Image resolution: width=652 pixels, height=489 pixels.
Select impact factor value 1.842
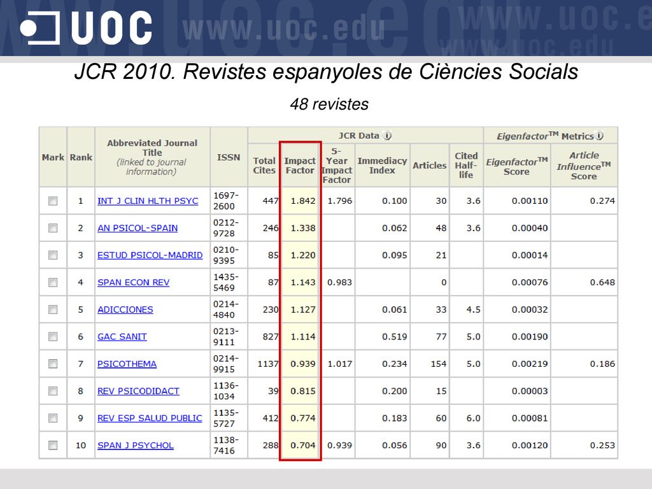302,201
